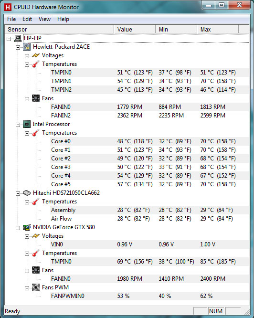Click the Intel Processor Temperatures thermometer icon
Viewport: 254px width, 318px height.
tap(36, 133)
